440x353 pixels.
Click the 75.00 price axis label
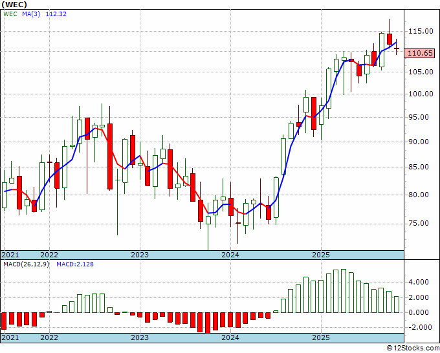point(419,223)
